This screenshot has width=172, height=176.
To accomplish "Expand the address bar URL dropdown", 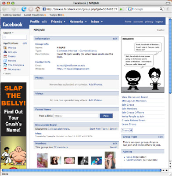I will coord(116,9).
